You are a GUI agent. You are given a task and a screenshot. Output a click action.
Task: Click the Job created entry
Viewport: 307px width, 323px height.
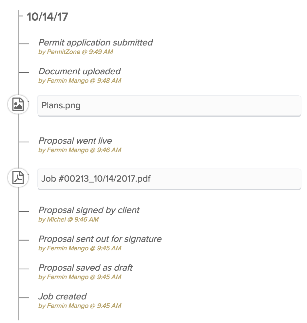[x=63, y=296]
